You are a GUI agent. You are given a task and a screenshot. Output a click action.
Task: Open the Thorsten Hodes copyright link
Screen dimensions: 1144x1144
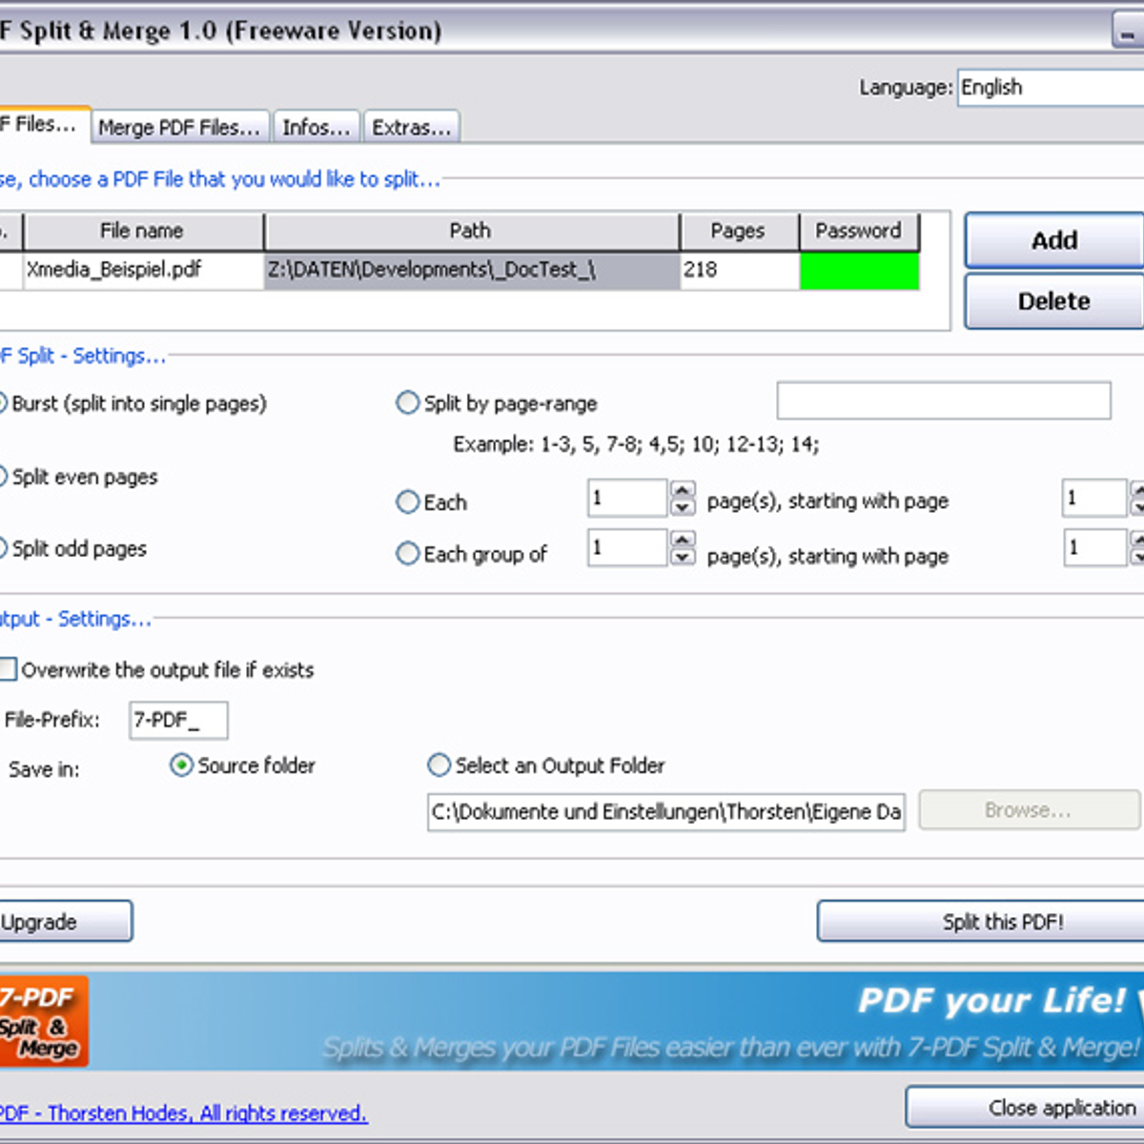tap(183, 1113)
